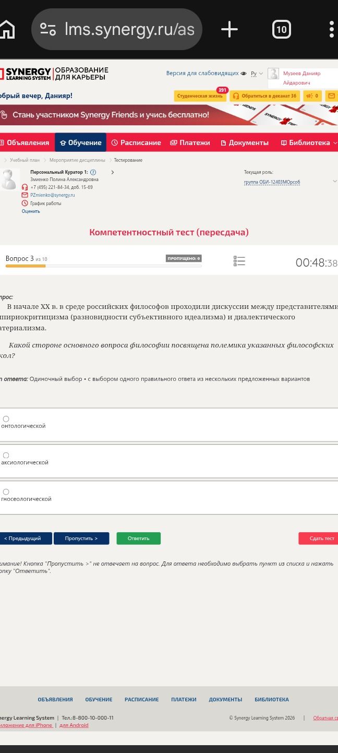Click the curator help question mark icon

tap(93, 172)
